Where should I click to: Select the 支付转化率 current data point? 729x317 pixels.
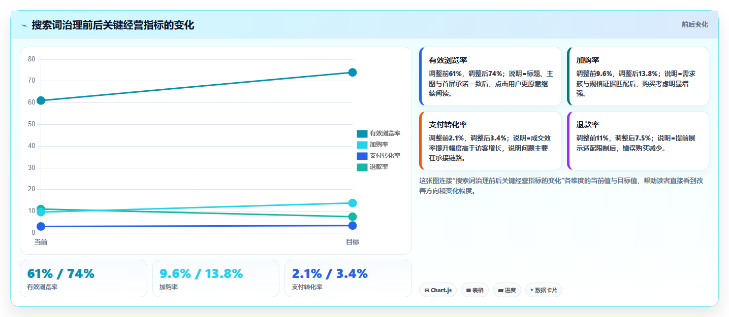point(41,226)
